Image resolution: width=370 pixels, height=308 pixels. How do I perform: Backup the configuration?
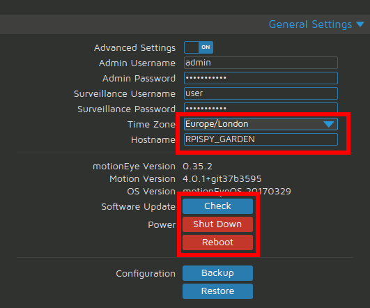coord(217,273)
